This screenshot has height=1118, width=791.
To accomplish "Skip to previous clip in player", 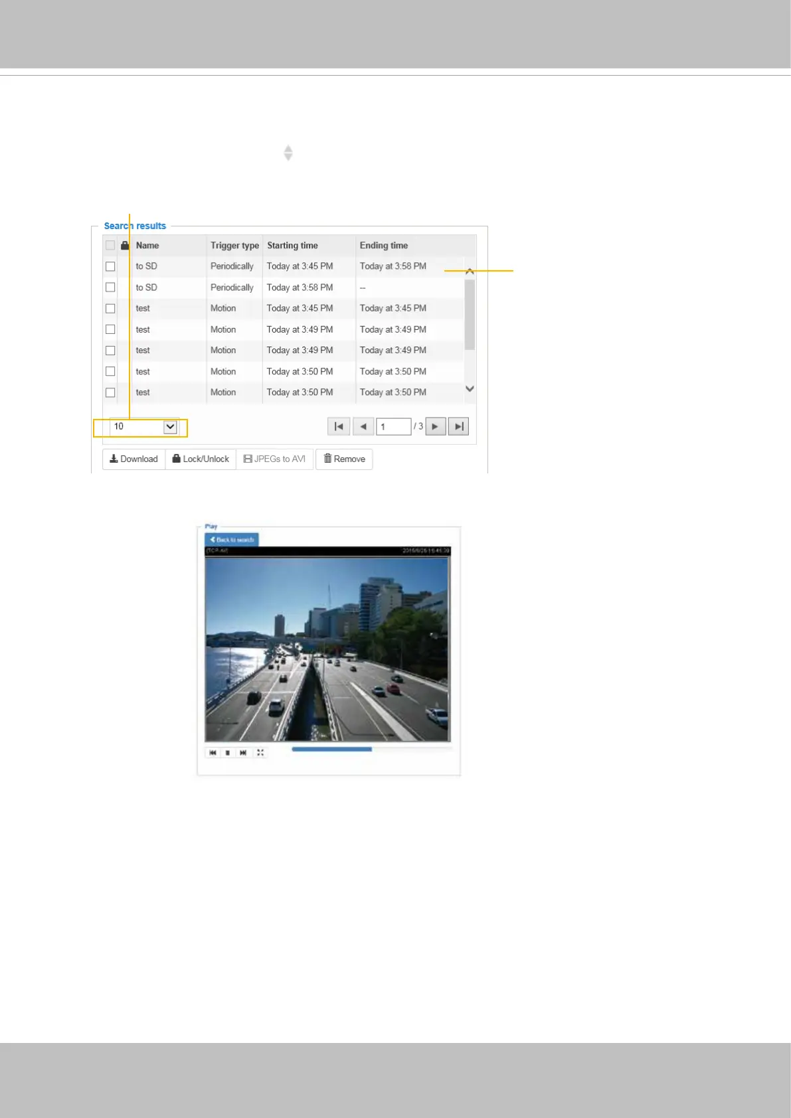I will pos(213,752).
